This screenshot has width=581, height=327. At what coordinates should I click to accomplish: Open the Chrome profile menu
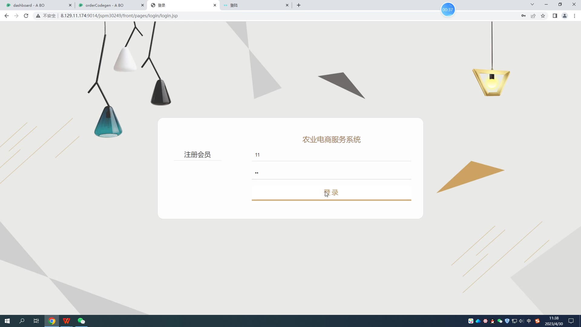click(x=565, y=16)
